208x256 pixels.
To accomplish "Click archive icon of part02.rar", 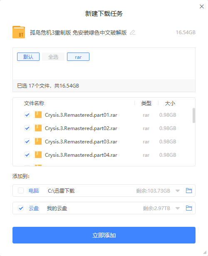I will [38, 128].
